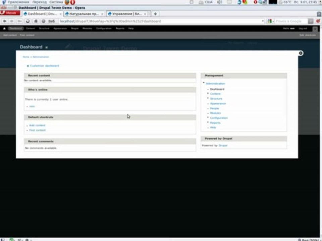
Task: Click the Веб site badge in address bar
Action: (x=48, y=21)
